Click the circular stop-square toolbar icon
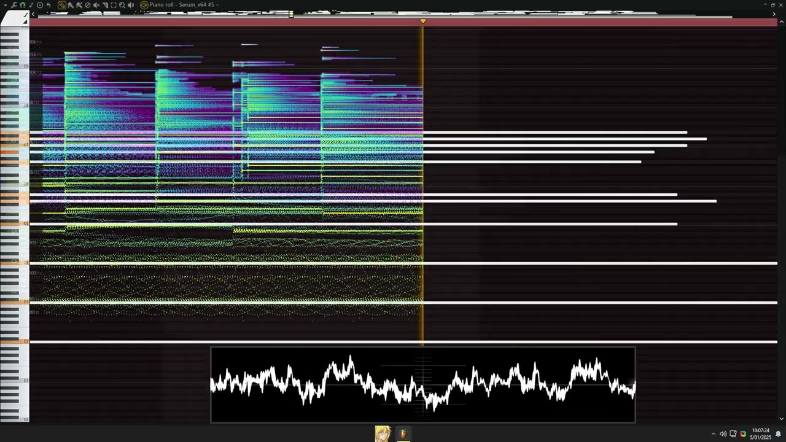The width and height of the screenshot is (786, 442). [40, 5]
